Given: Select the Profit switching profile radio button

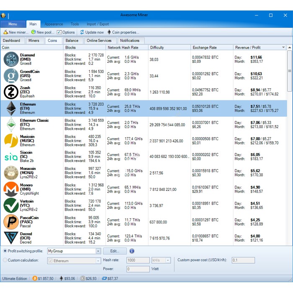Looking at the screenshot, I should [5, 251].
